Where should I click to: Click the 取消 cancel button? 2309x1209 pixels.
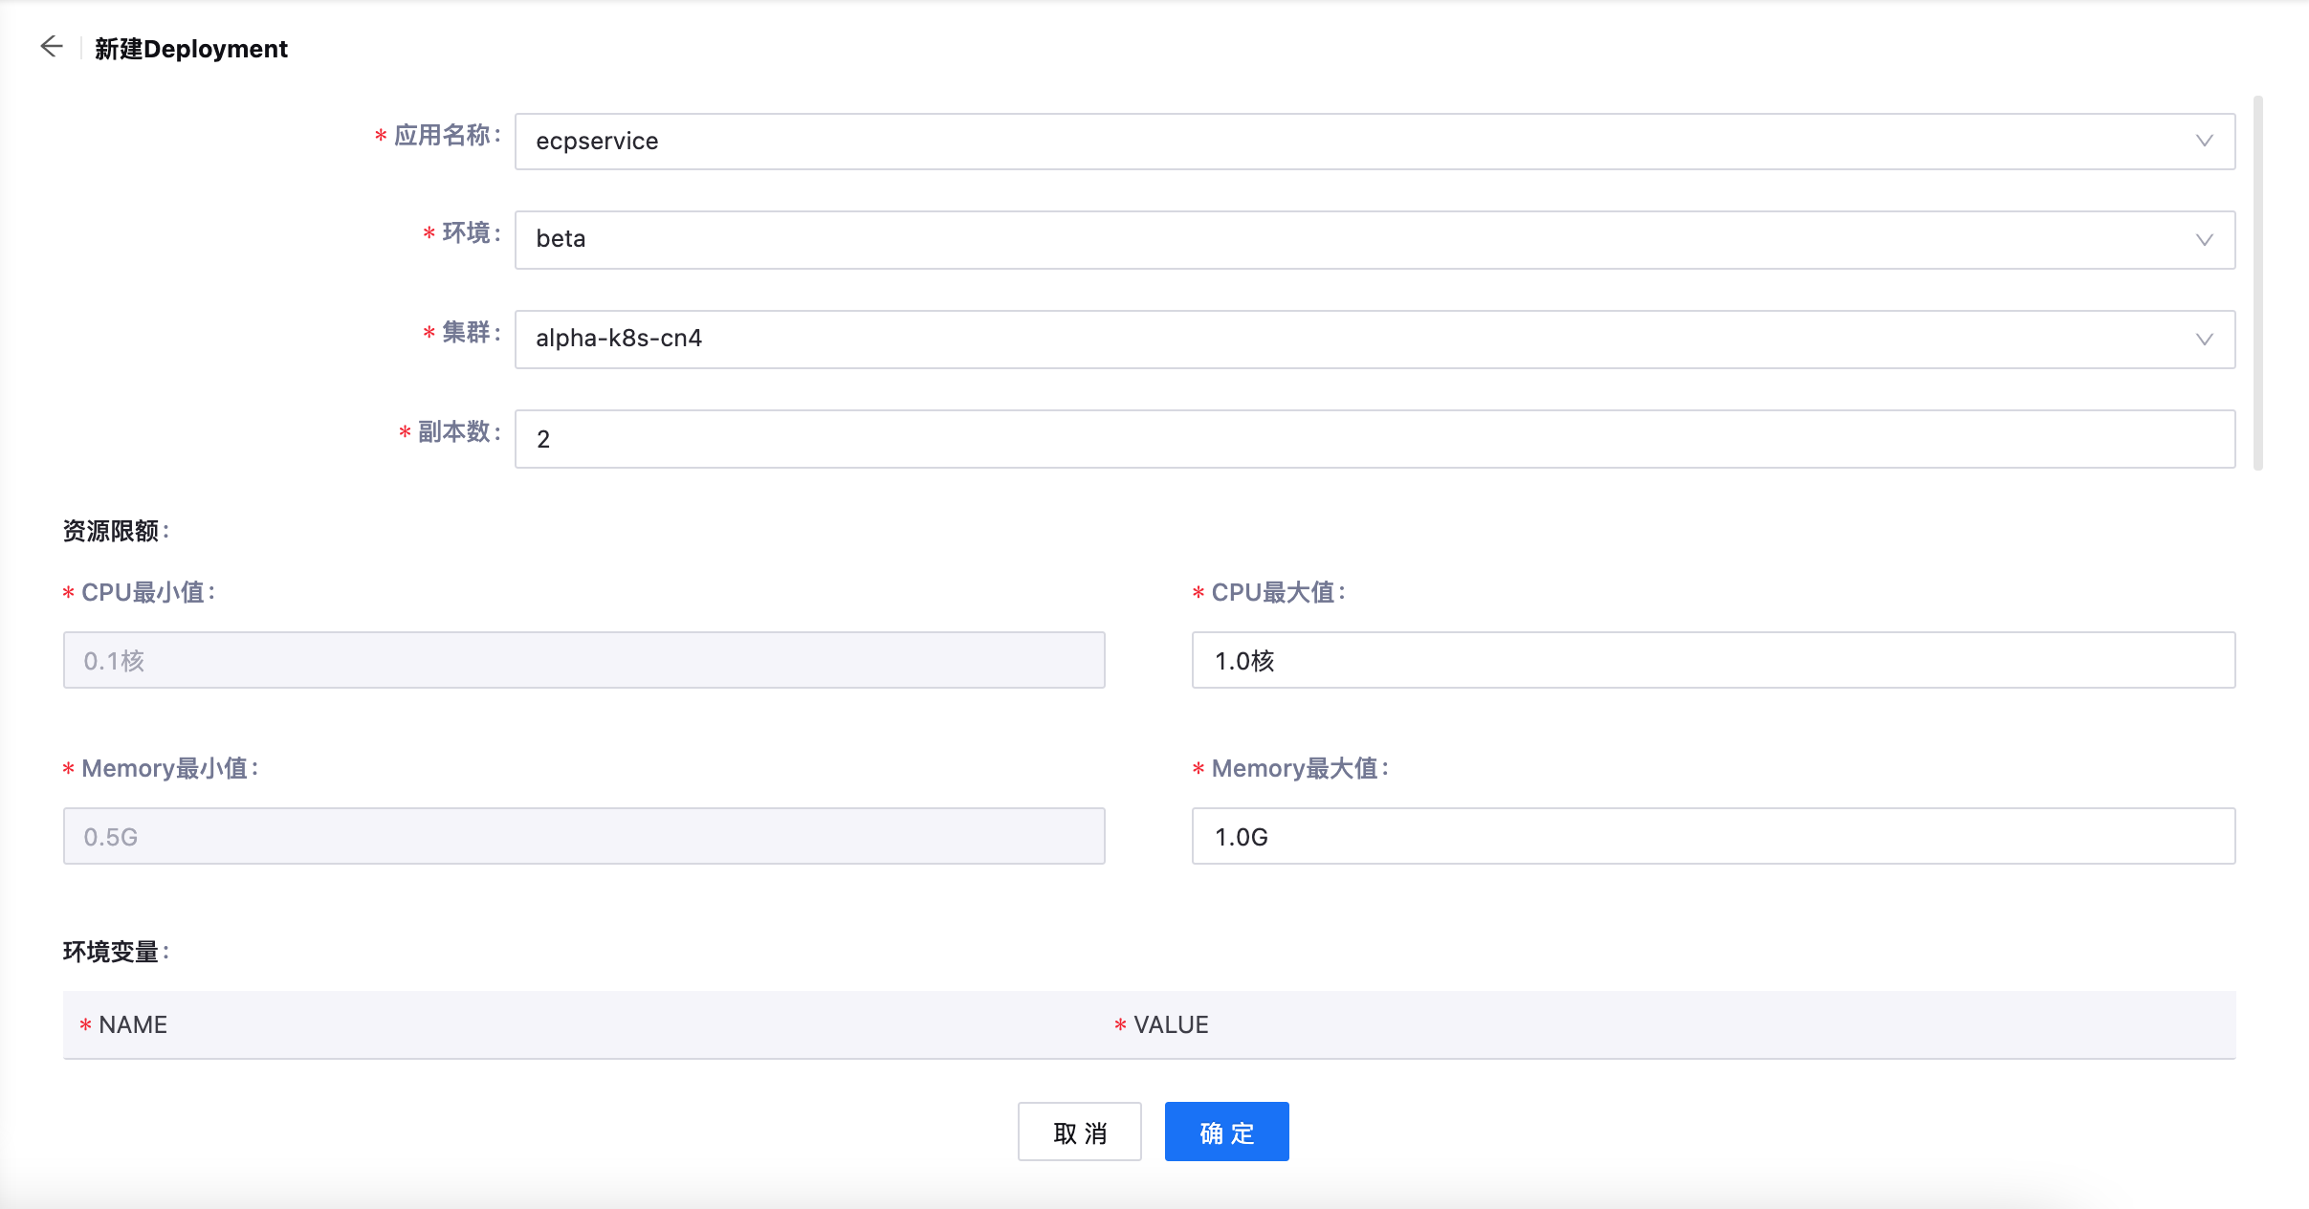(x=1079, y=1132)
